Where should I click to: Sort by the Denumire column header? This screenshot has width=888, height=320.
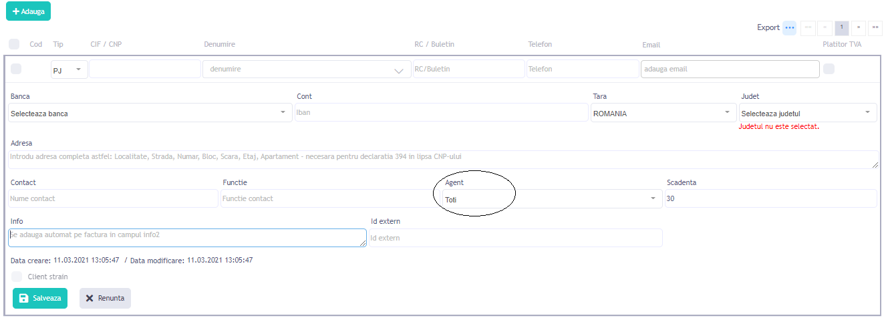(219, 44)
